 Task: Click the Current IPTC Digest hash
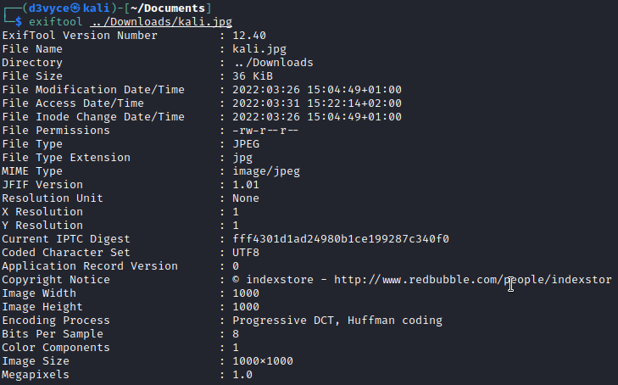pos(341,239)
